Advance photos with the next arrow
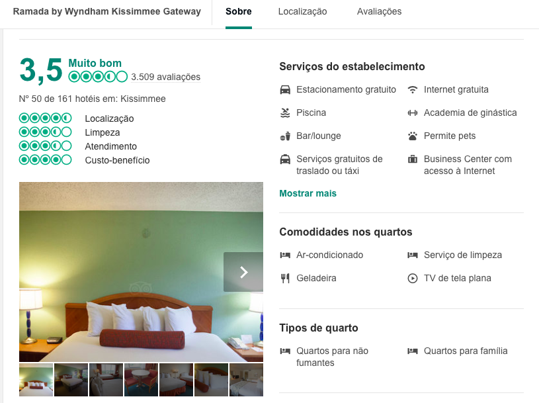The height and width of the screenshot is (403, 539). point(243,271)
